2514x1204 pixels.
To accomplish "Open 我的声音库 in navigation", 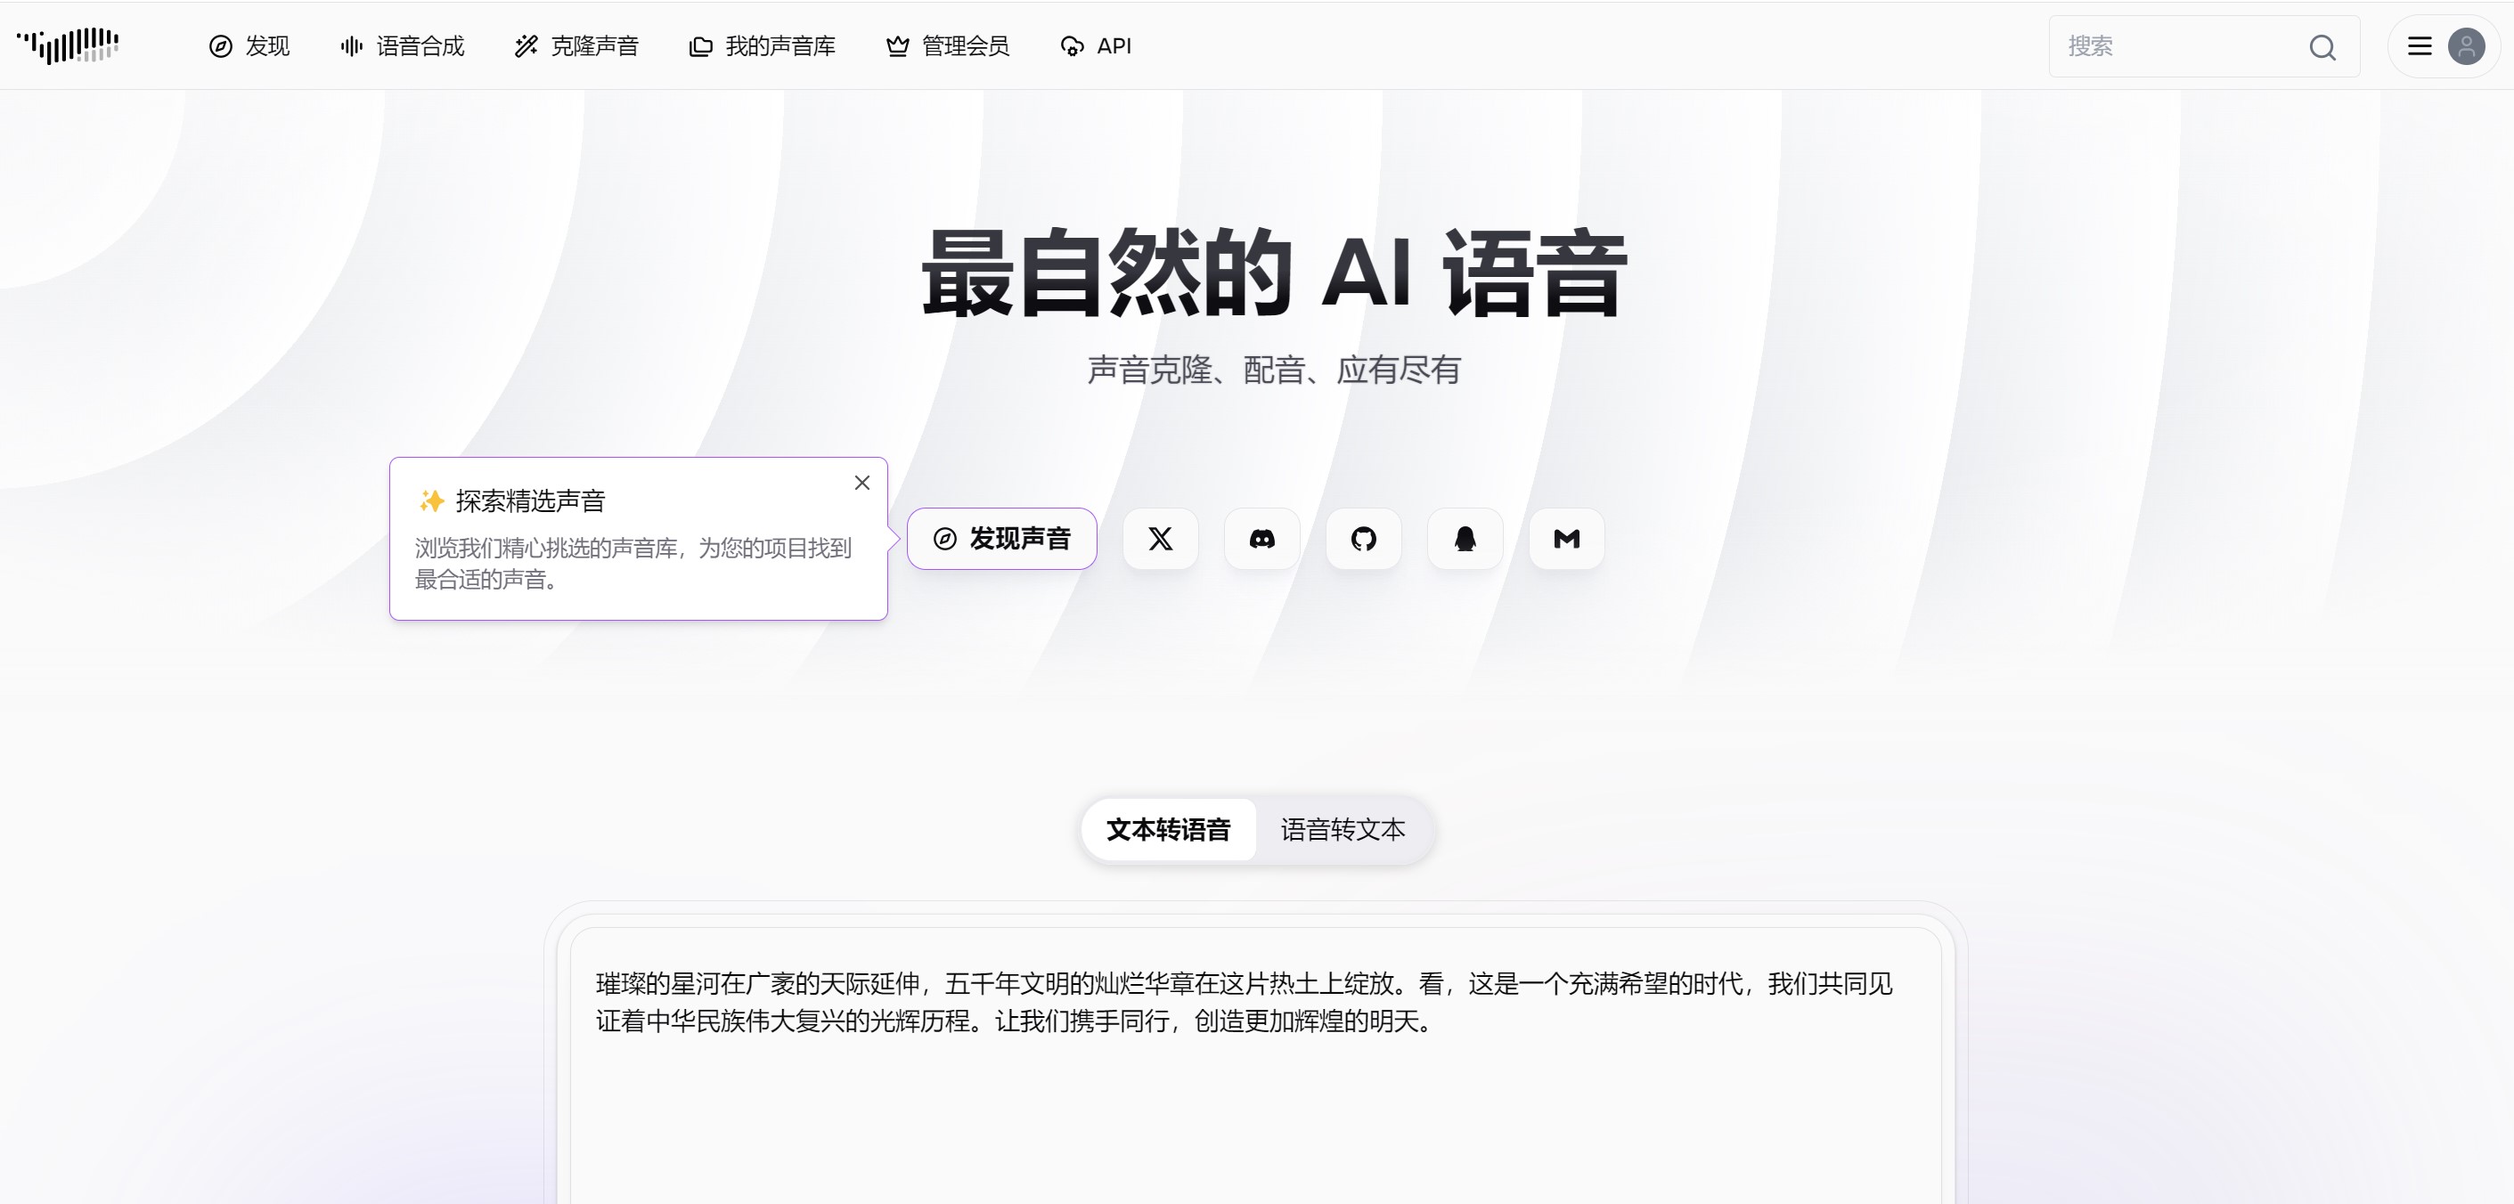I will coord(763,45).
